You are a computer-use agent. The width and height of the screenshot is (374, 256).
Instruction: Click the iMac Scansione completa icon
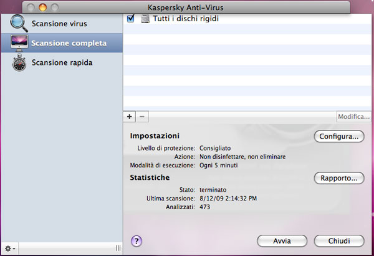(19, 43)
